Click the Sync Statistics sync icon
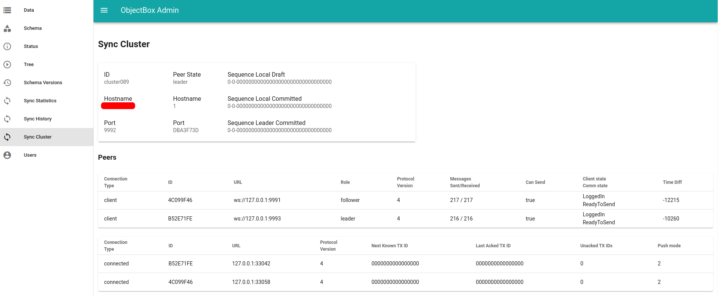The width and height of the screenshot is (718, 296). pos(7,101)
